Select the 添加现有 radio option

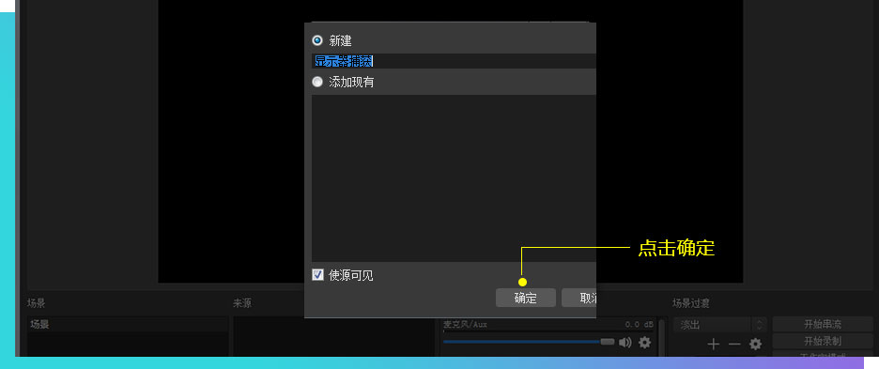point(317,82)
